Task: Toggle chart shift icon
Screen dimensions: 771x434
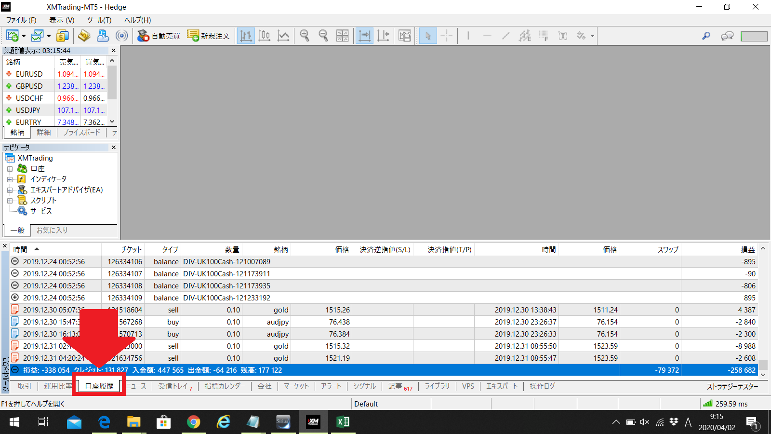Action: (383, 36)
